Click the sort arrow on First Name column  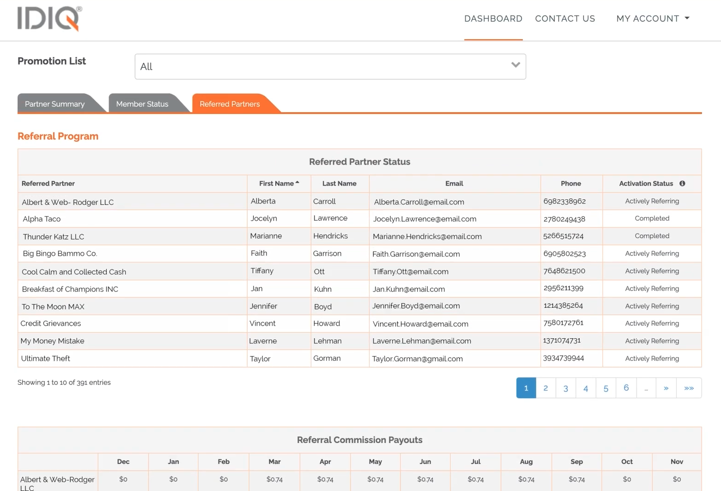(x=297, y=181)
